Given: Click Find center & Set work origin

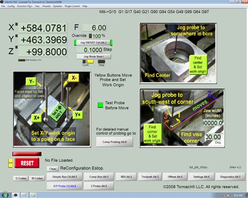Looking at the screenshot, I should point(198,64).
